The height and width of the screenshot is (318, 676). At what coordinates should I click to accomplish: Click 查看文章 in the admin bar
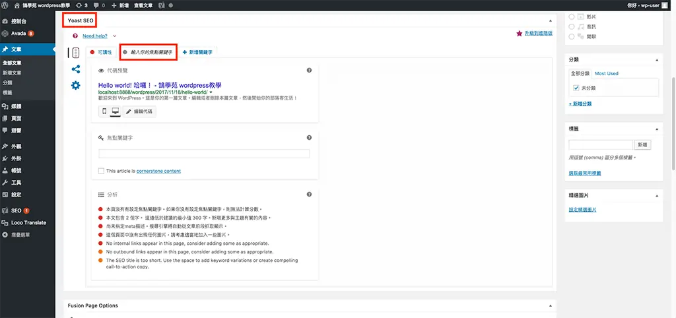point(143,5)
